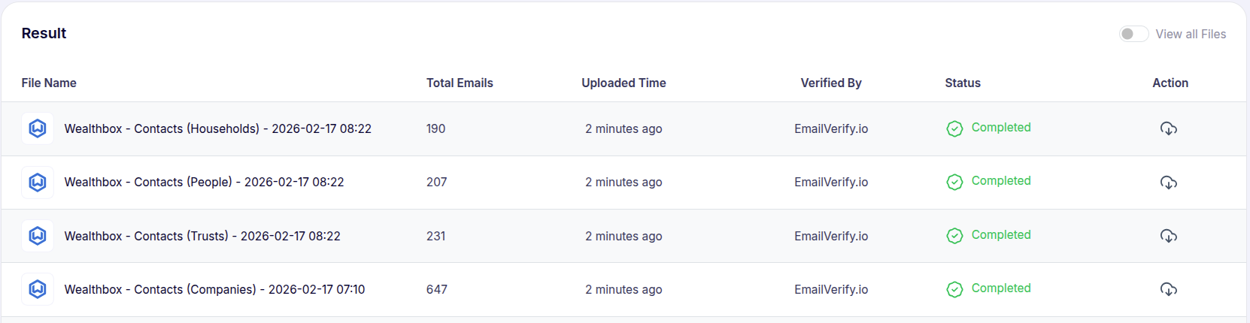
Task: Click Wealthbox icon beside Households file
Action: point(38,128)
